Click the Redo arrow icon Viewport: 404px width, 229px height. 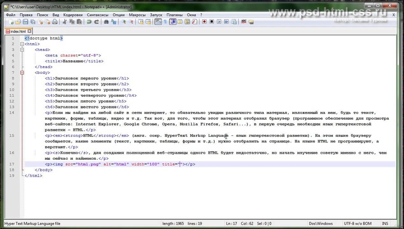[96, 22]
